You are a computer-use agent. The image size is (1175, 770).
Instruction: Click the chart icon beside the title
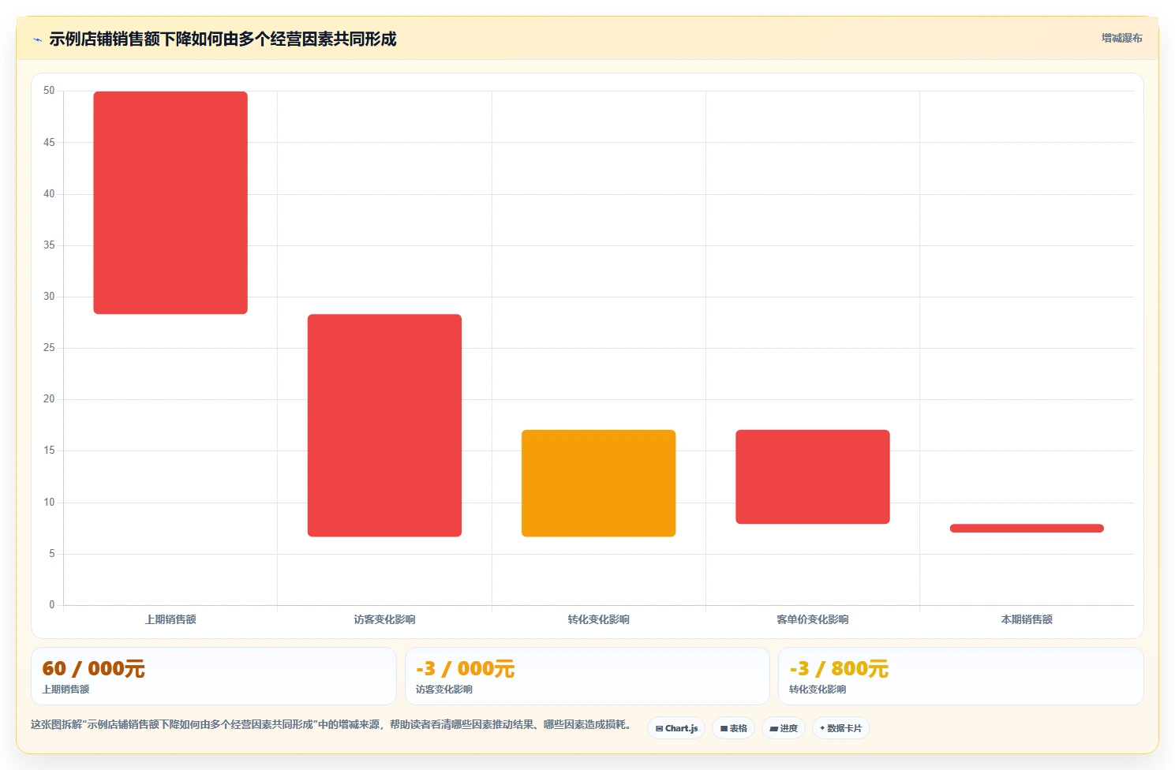click(37, 39)
